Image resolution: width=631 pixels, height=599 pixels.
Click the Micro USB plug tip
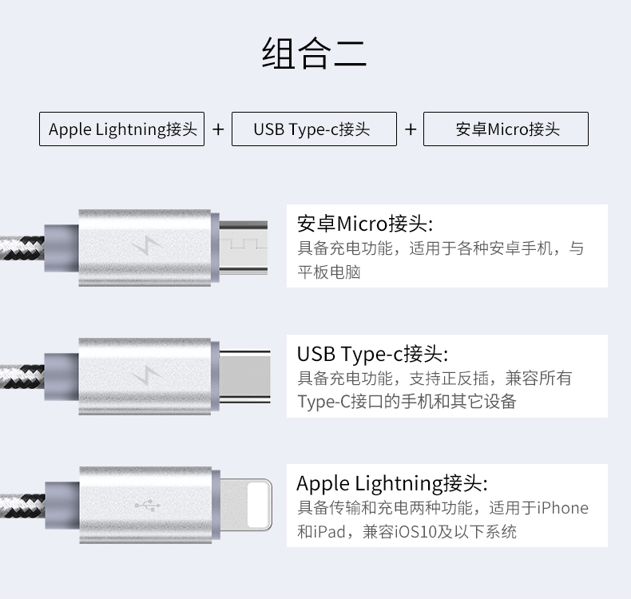tap(243, 248)
